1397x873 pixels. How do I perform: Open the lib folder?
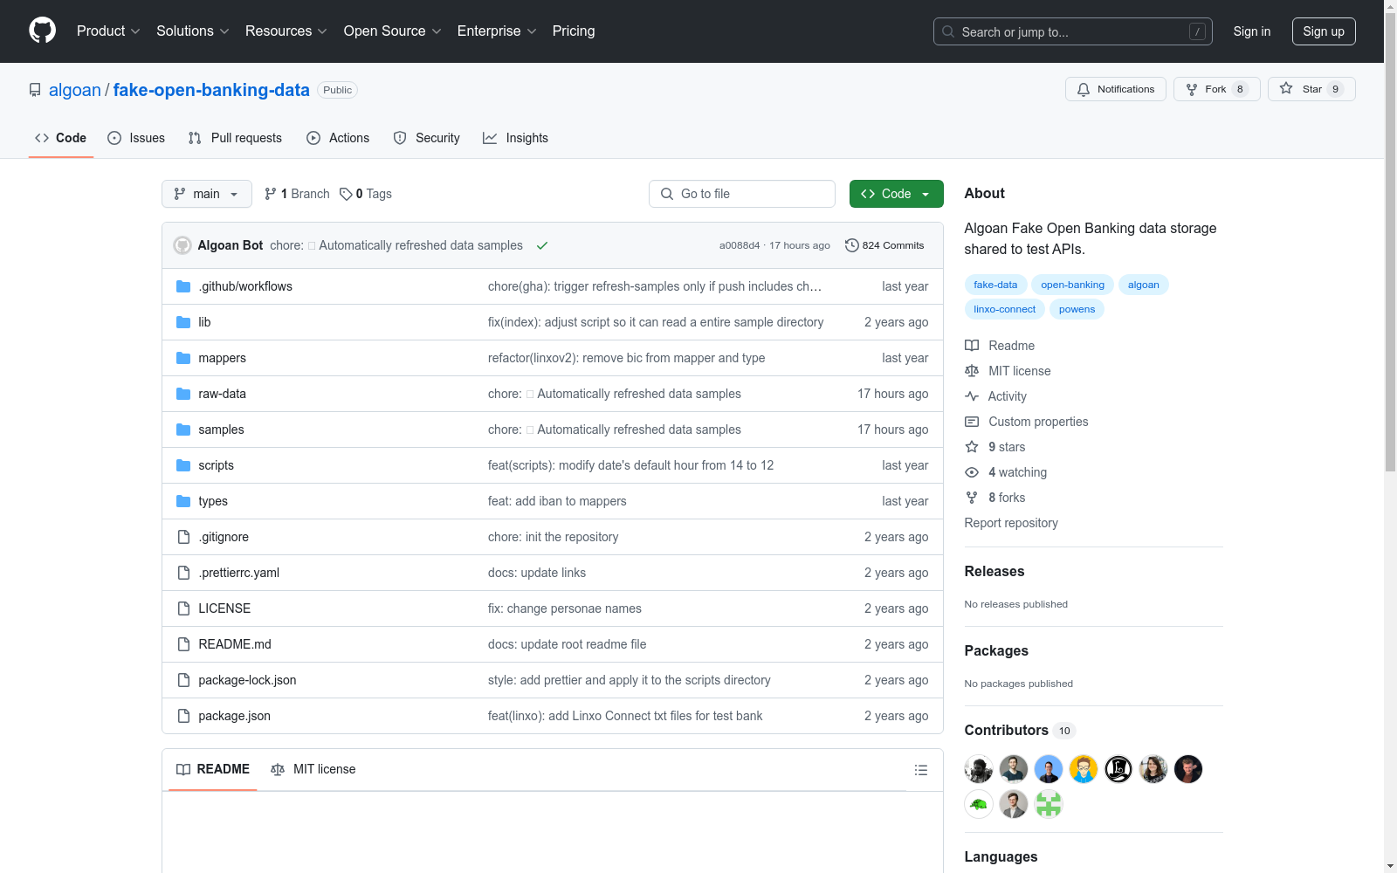pyautogui.click(x=204, y=322)
